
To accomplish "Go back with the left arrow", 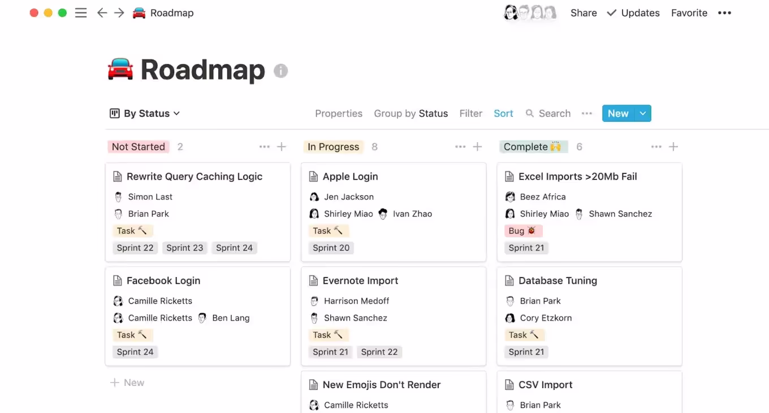I will 102,13.
